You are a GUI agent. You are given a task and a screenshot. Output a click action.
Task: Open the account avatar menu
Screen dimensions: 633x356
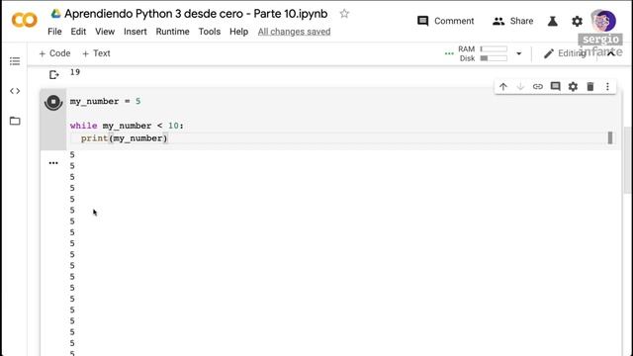click(603, 21)
